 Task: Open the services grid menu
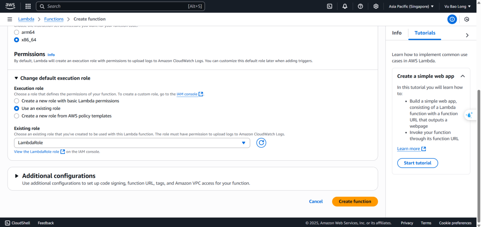tap(28, 6)
